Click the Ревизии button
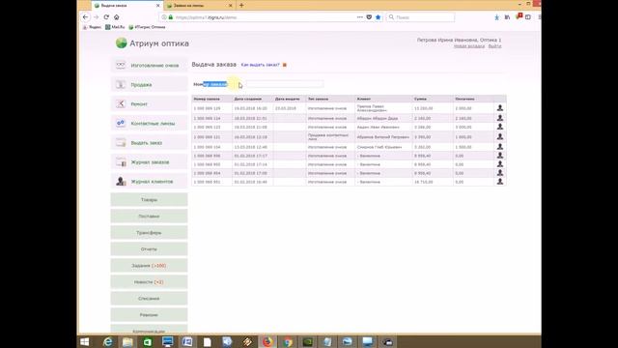The width and height of the screenshot is (618, 348). coord(149,315)
